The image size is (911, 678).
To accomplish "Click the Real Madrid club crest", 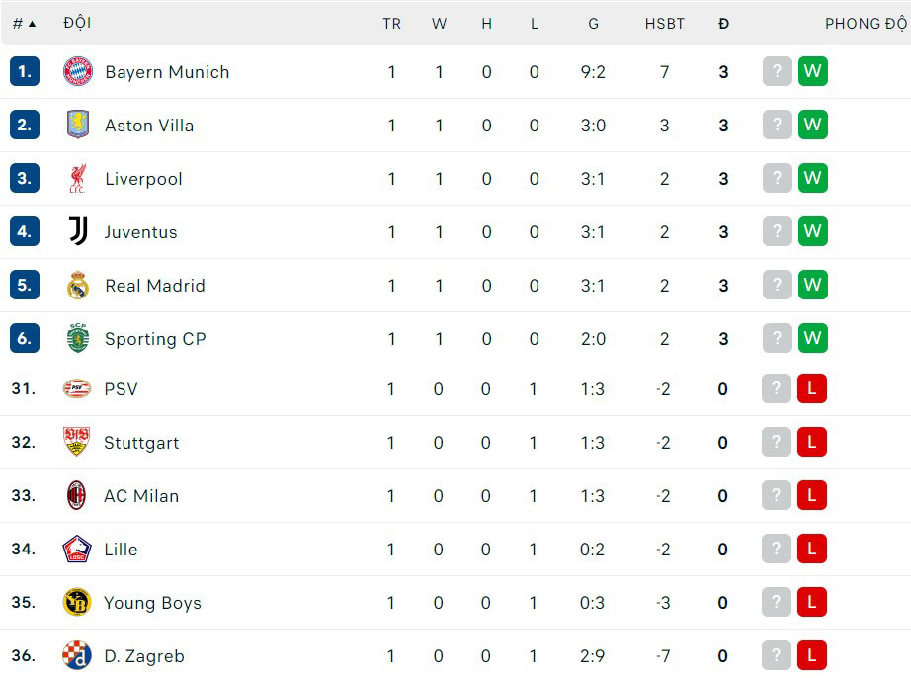I will 78,285.
